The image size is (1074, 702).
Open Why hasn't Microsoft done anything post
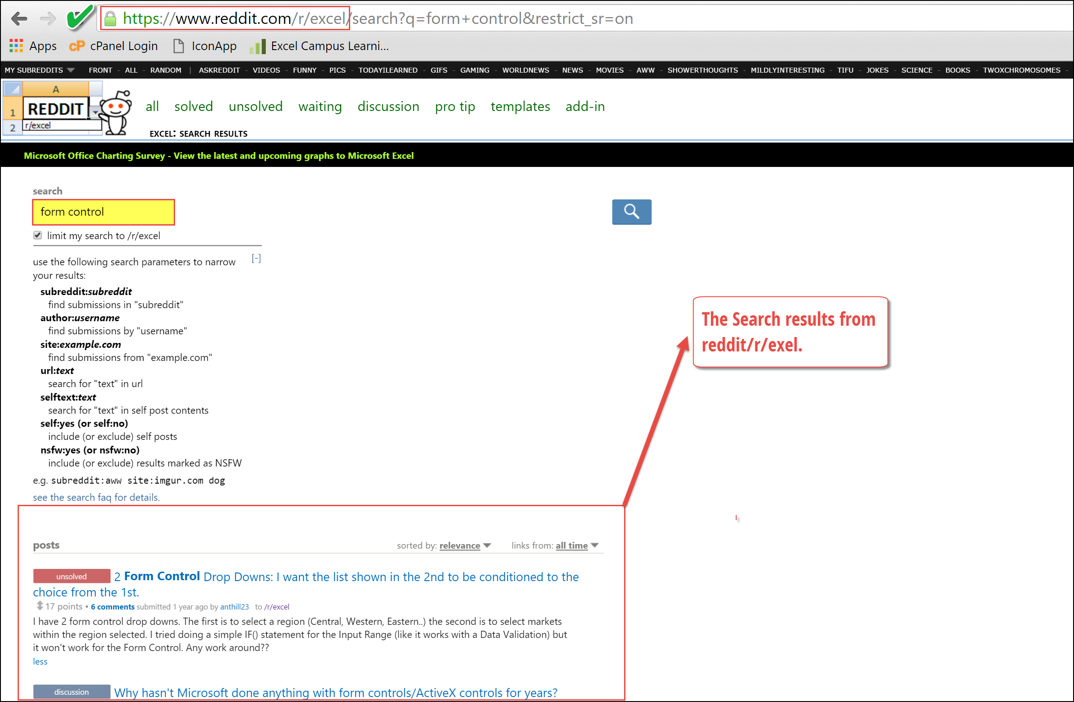335,693
